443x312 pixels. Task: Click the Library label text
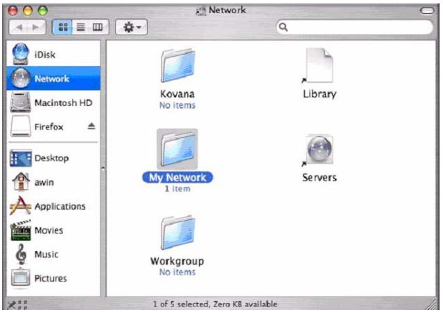tap(320, 94)
